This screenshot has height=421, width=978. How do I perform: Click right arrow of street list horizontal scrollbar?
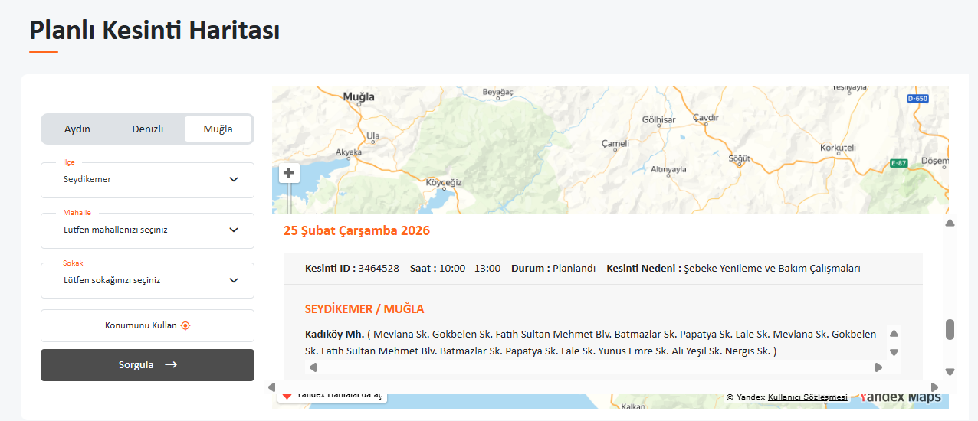coord(878,367)
